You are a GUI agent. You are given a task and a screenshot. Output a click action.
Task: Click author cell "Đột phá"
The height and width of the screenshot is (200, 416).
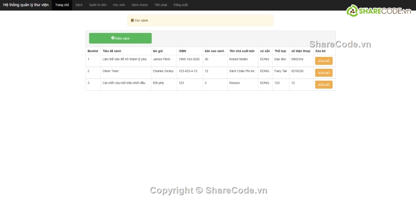pos(159,83)
